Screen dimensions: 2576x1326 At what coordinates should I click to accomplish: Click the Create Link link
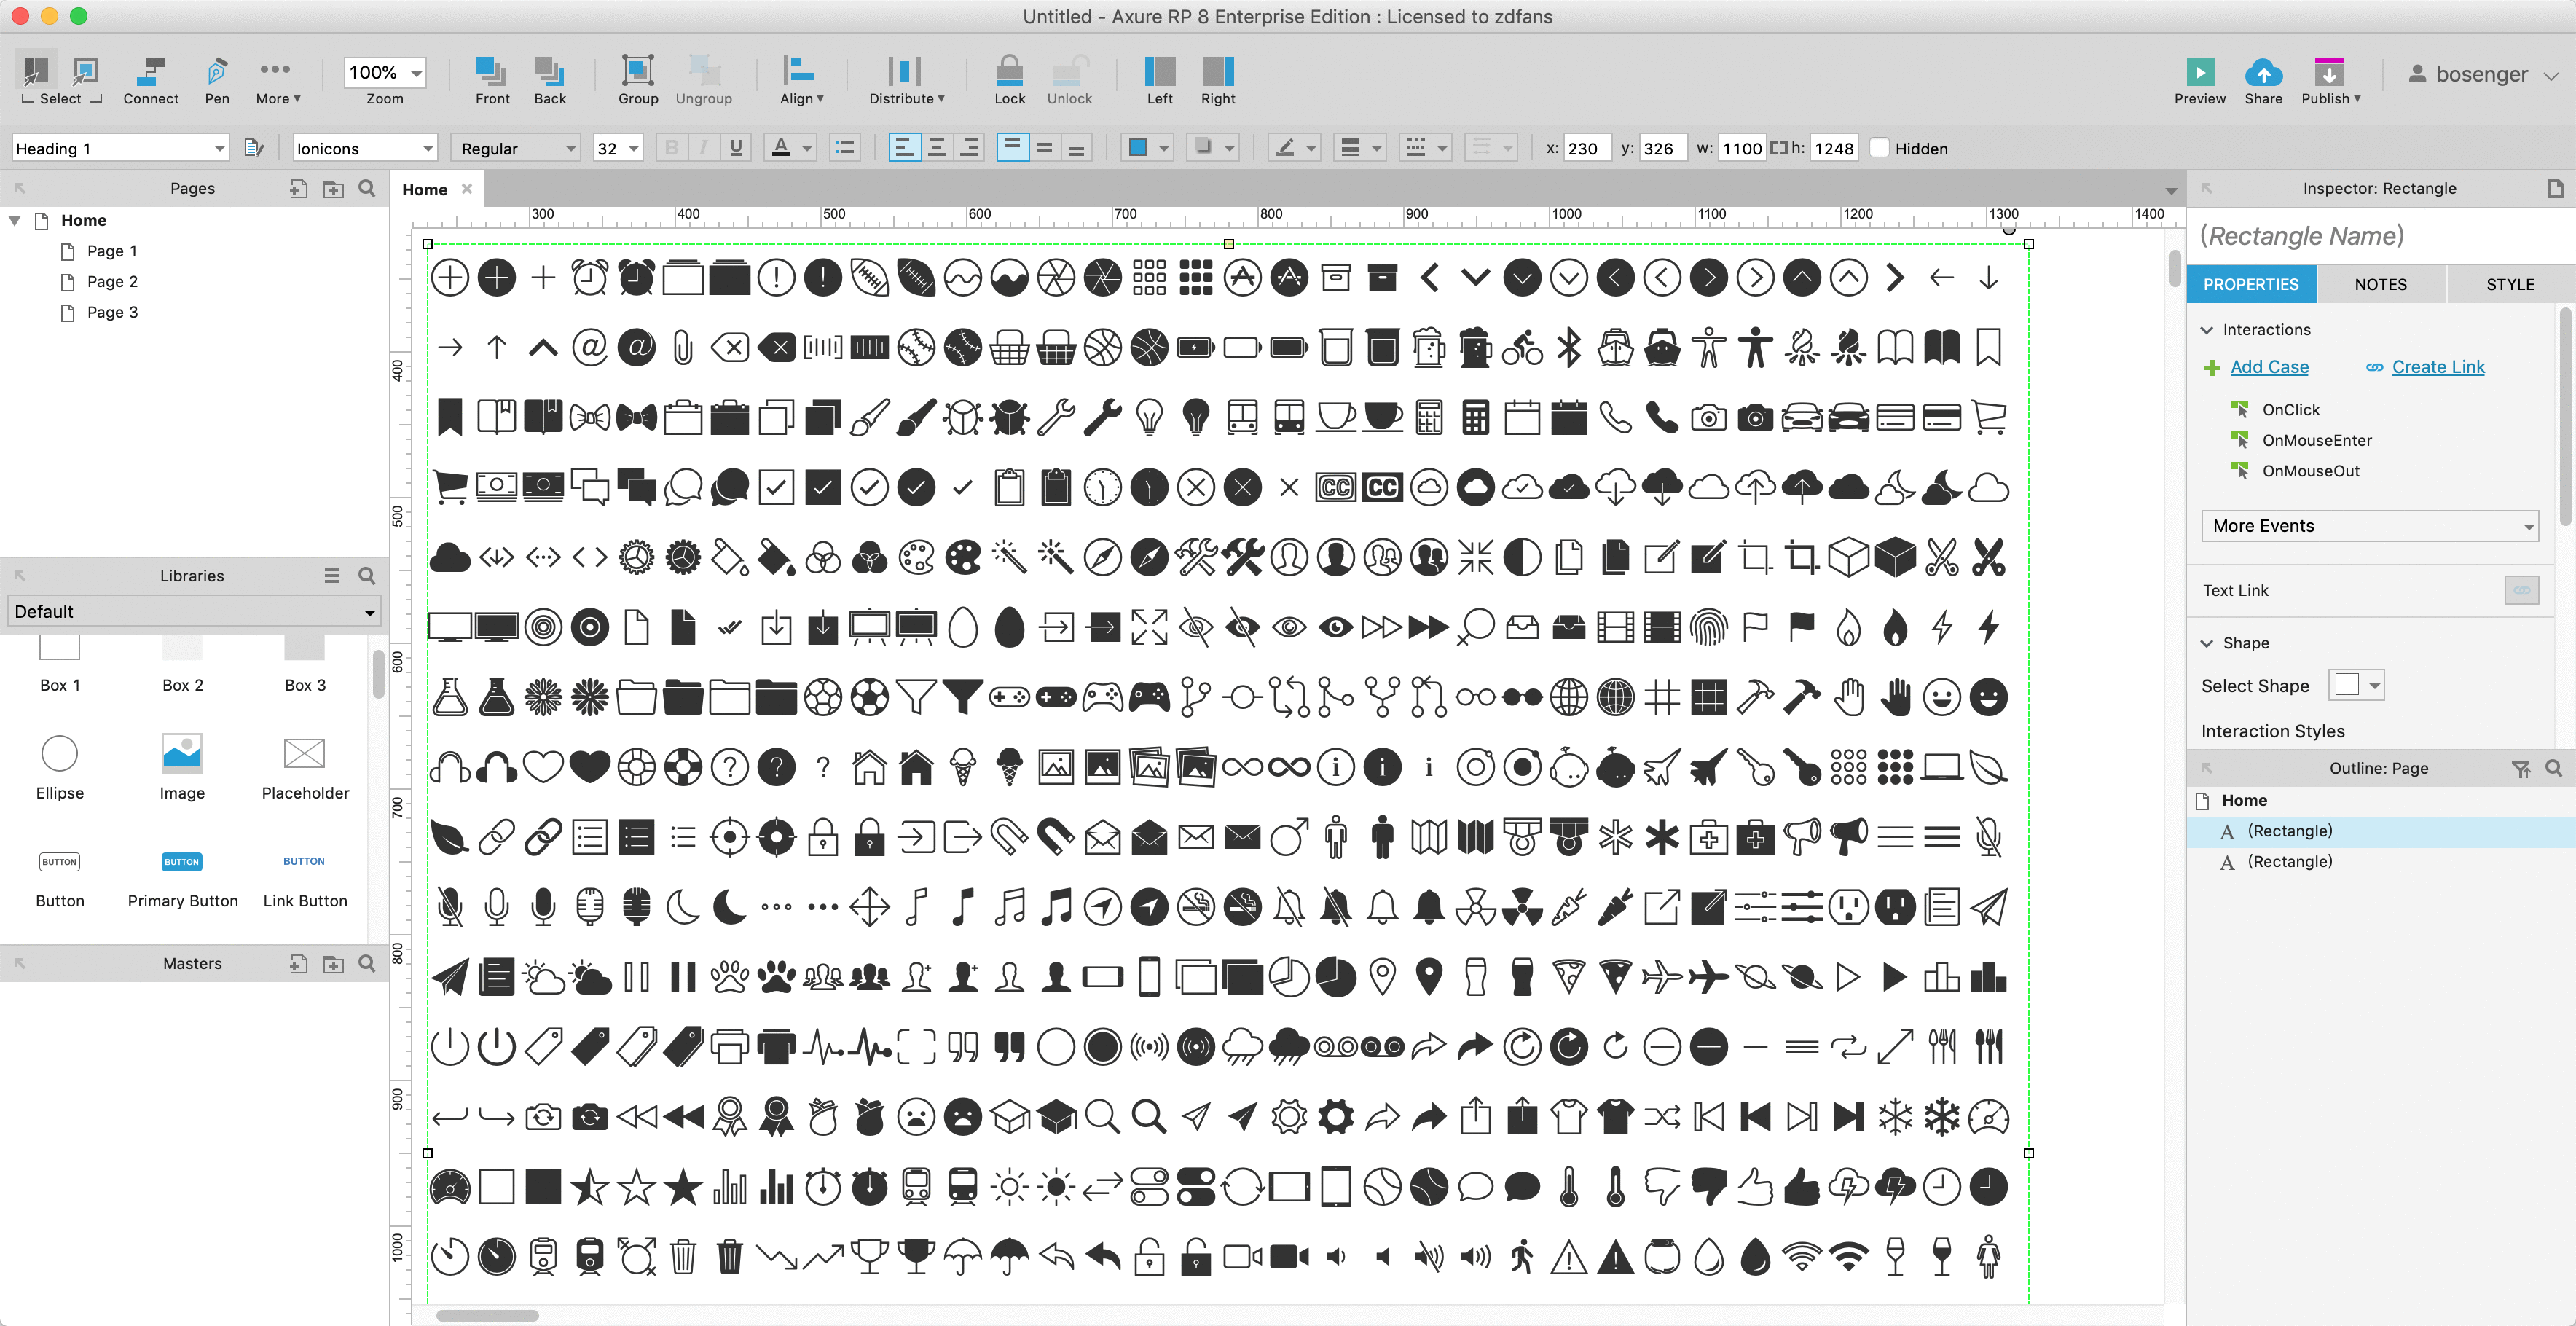click(2438, 367)
